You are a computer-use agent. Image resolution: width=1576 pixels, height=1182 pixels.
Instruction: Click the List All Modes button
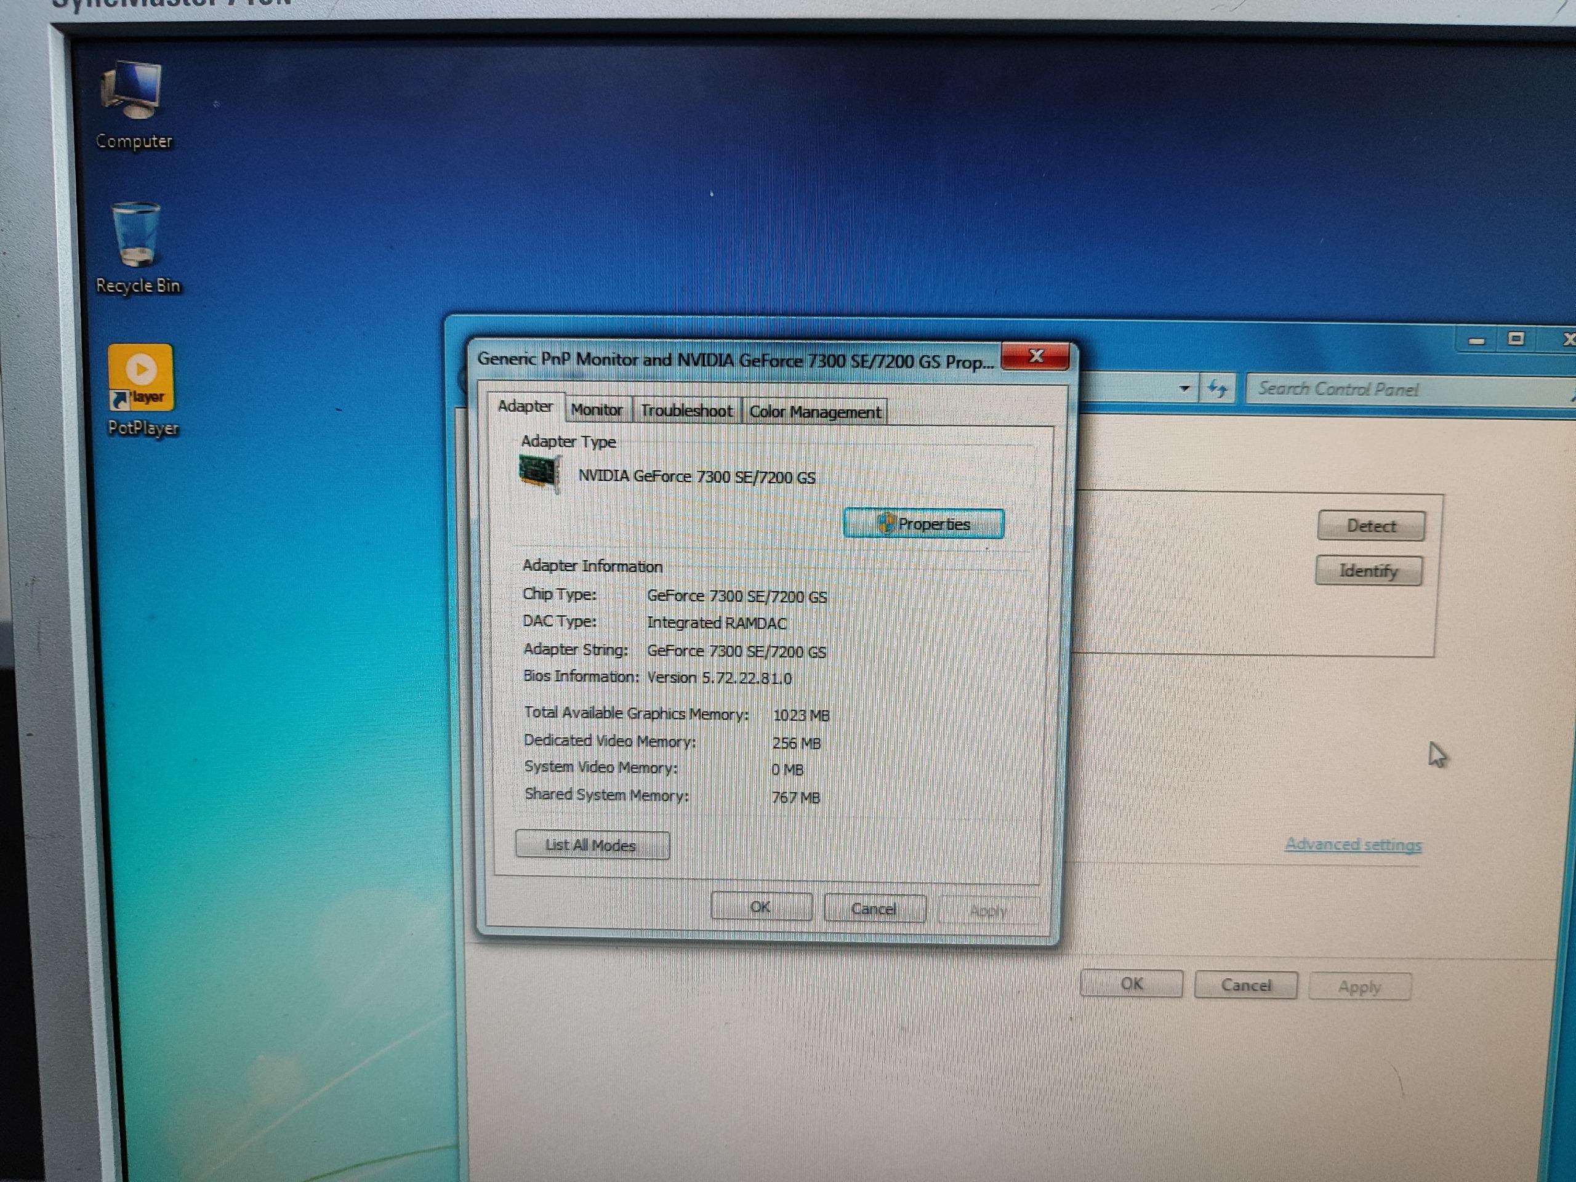tap(592, 845)
